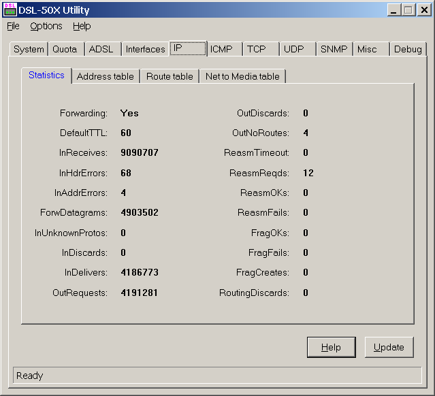Viewport: 435px width, 396px height.
Task: Open the File menu
Action: pos(13,26)
